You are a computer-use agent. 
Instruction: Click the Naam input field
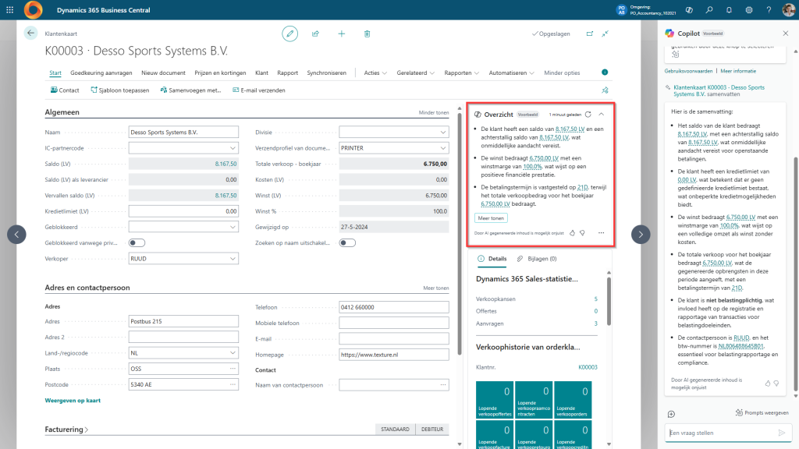click(x=183, y=133)
